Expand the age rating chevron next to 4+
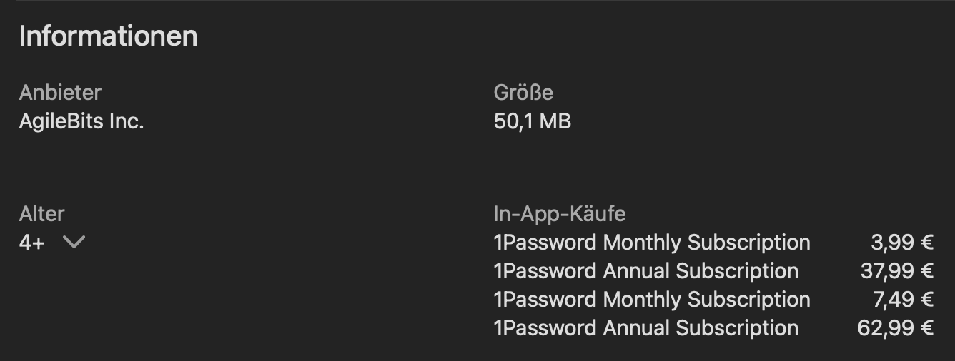The image size is (955, 361). click(x=74, y=243)
